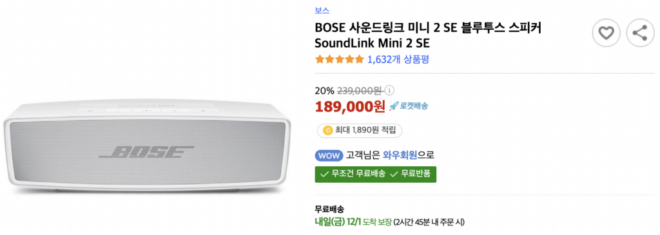This screenshot has width=660, height=235.
Task: Click the crossed-out 239,000원 original price
Action: tap(360, 90)
